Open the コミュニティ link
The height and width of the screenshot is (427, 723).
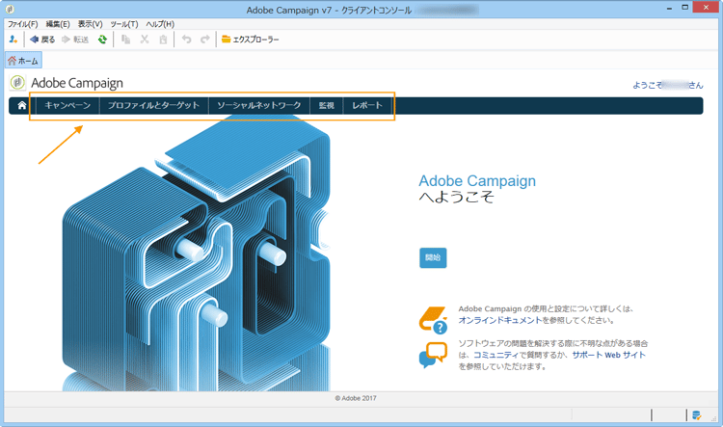pos(496,355)
